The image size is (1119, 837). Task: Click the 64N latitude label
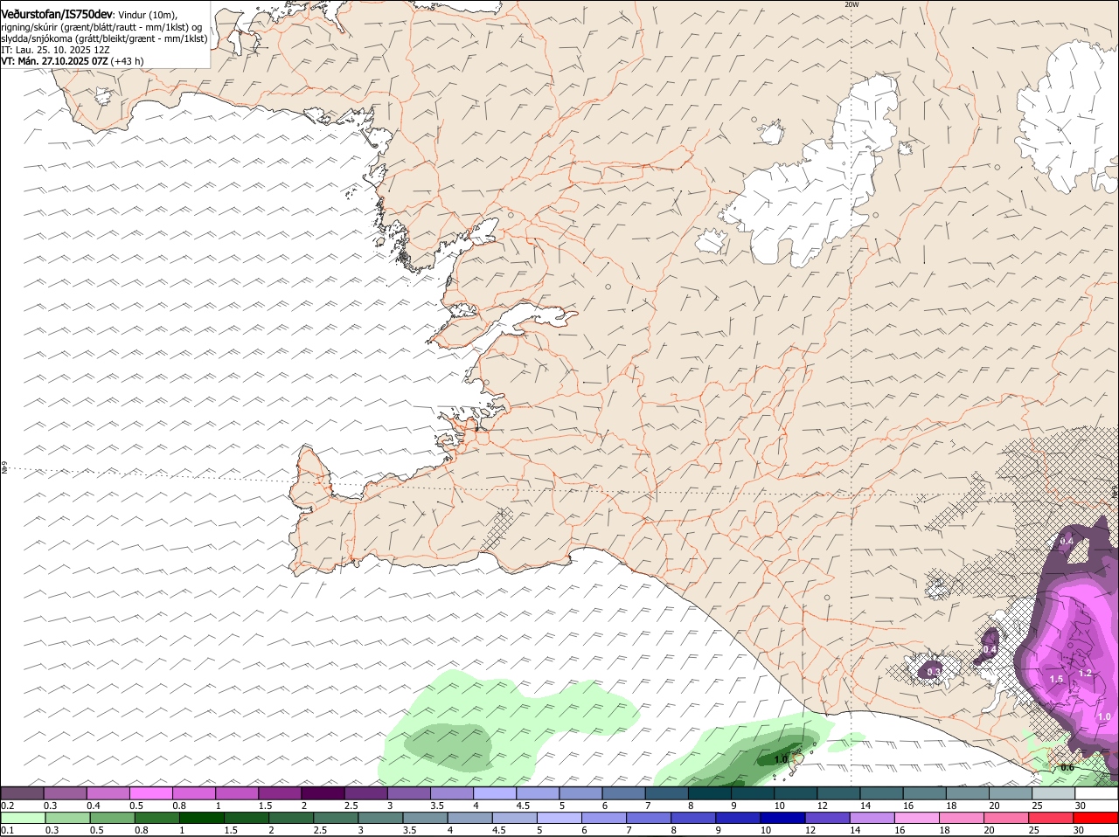[x=4, y=468]
